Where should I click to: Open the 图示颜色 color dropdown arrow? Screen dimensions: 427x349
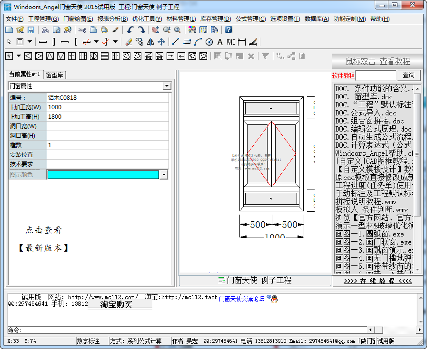164,175
